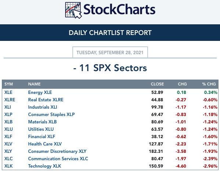Open Technology XLK chart link
Viewport: 220px width, 172px height.
click(x=44, y=166)
